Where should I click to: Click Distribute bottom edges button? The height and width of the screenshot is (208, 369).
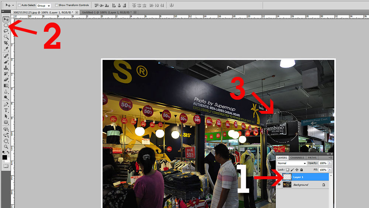point(144,5)
